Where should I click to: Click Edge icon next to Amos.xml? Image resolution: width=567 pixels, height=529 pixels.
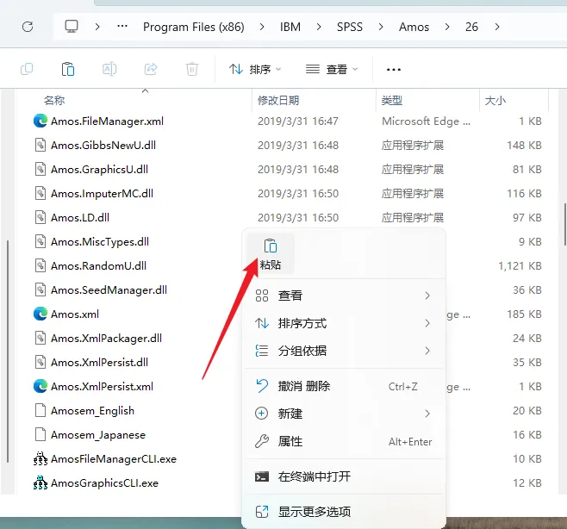pos(40,314)
